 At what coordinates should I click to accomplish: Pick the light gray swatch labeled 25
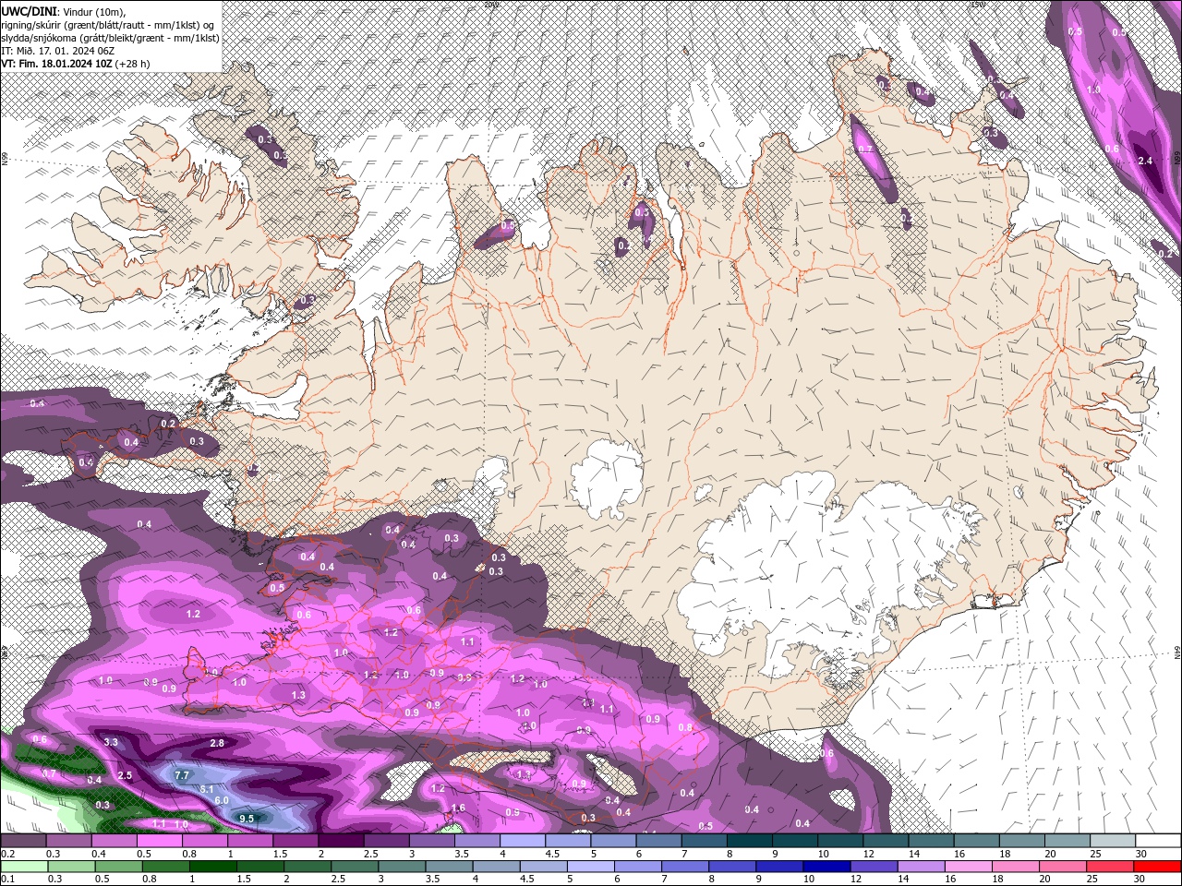[1113, 841]
